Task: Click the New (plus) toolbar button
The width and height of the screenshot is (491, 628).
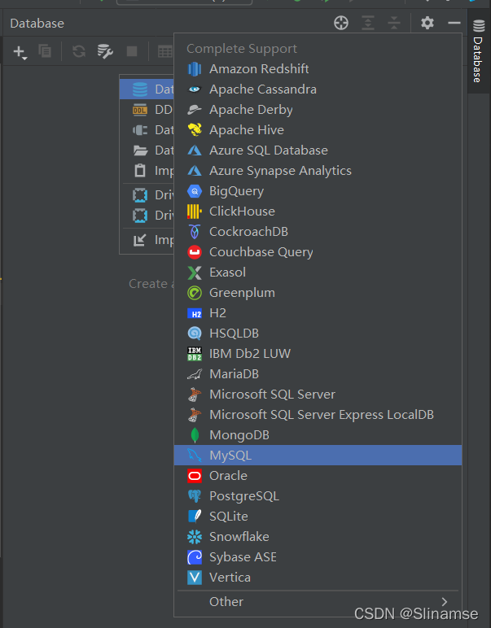Action: [x=20, y=52]
